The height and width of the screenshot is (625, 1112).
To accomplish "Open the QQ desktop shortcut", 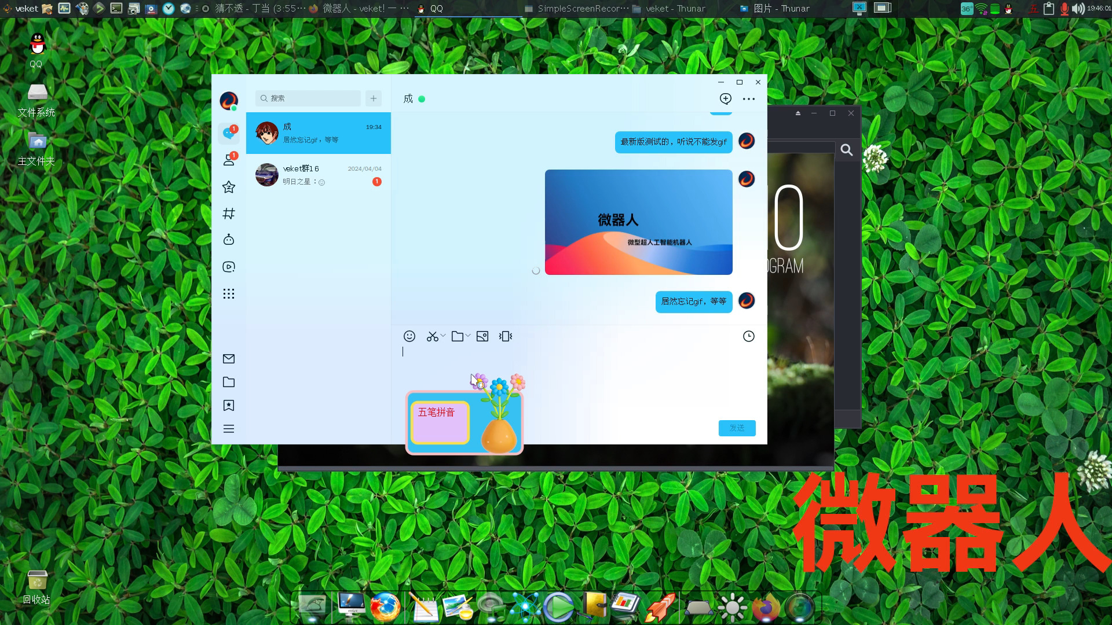I will point(36,51).
